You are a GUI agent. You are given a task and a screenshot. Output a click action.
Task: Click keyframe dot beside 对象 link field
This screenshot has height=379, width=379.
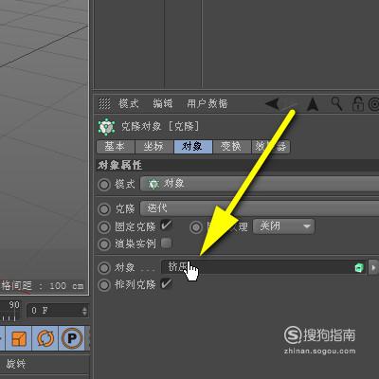click(104, 268)
